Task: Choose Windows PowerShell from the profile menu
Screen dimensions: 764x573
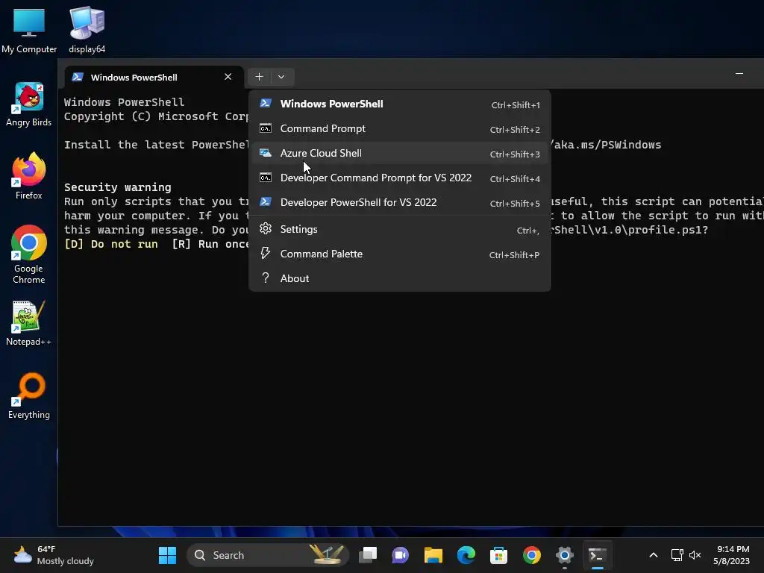Action: tap(400, 104)
